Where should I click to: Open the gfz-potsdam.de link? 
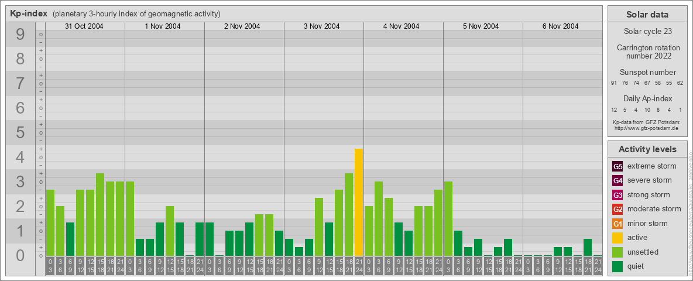(647, 128)
